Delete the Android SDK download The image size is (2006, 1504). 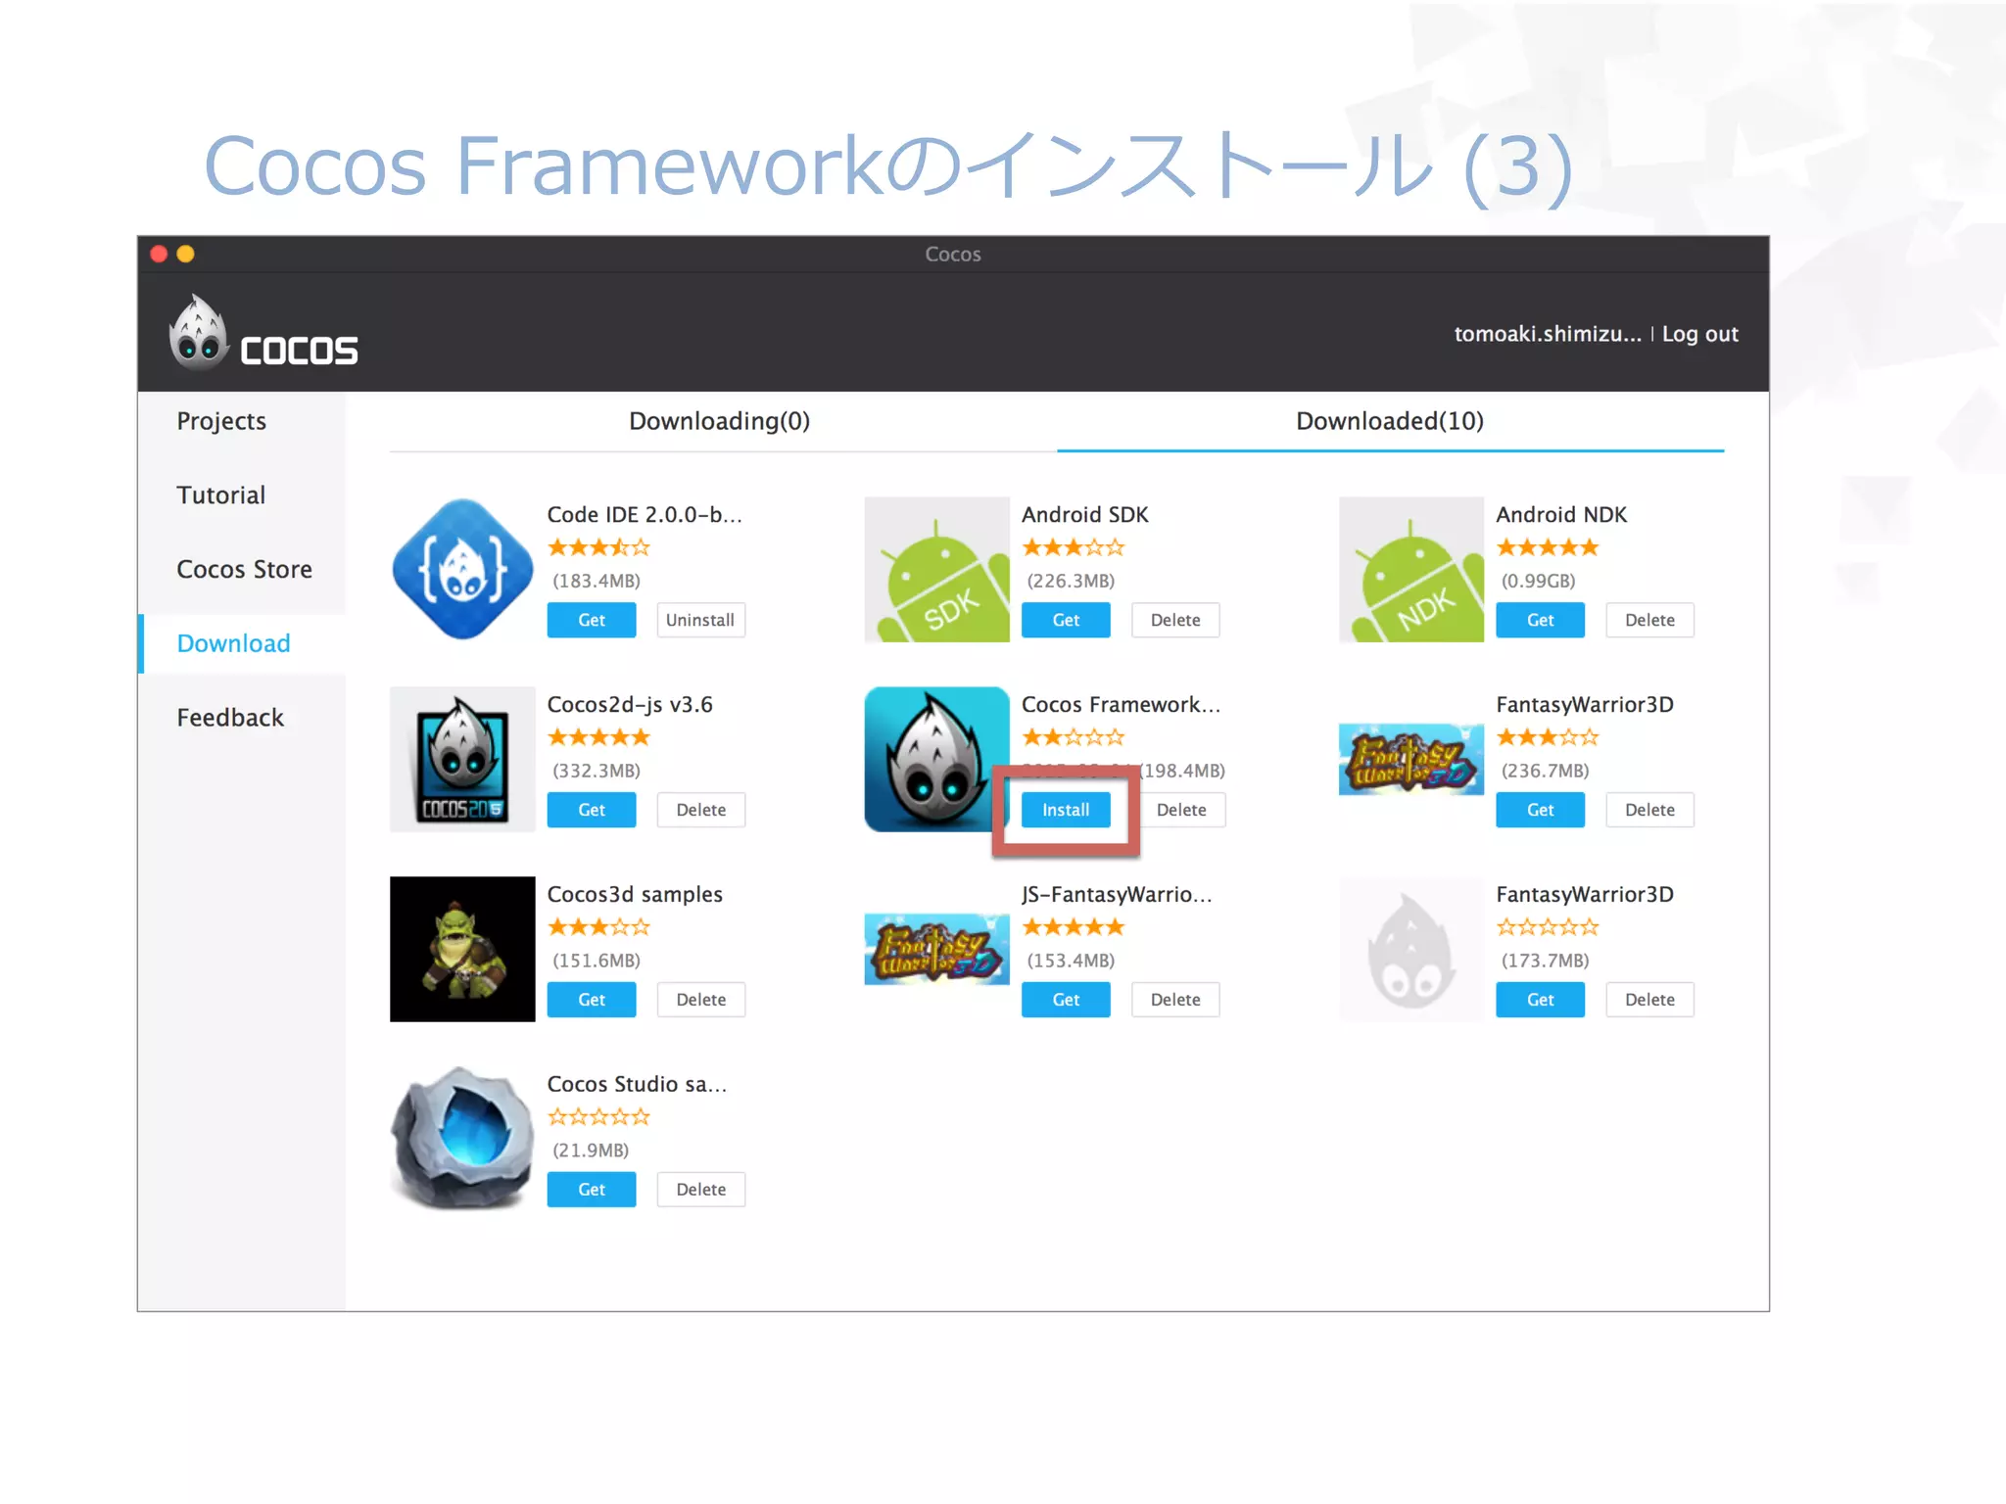(x=1175, y=620)
